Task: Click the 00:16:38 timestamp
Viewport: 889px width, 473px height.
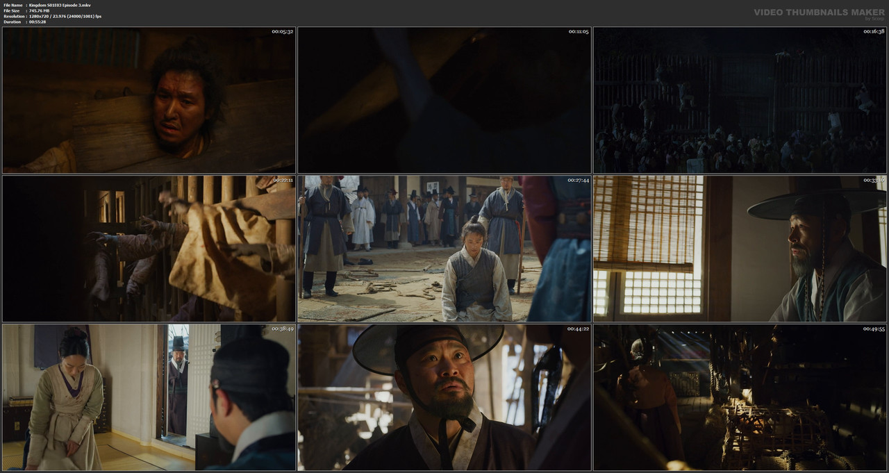Action: point(874,31)
